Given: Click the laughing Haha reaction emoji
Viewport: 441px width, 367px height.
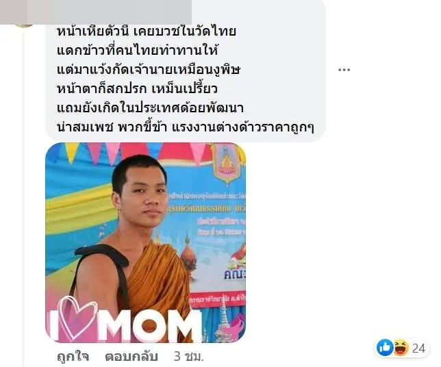Looking at the screenshot, I should (x=401, y=348).
